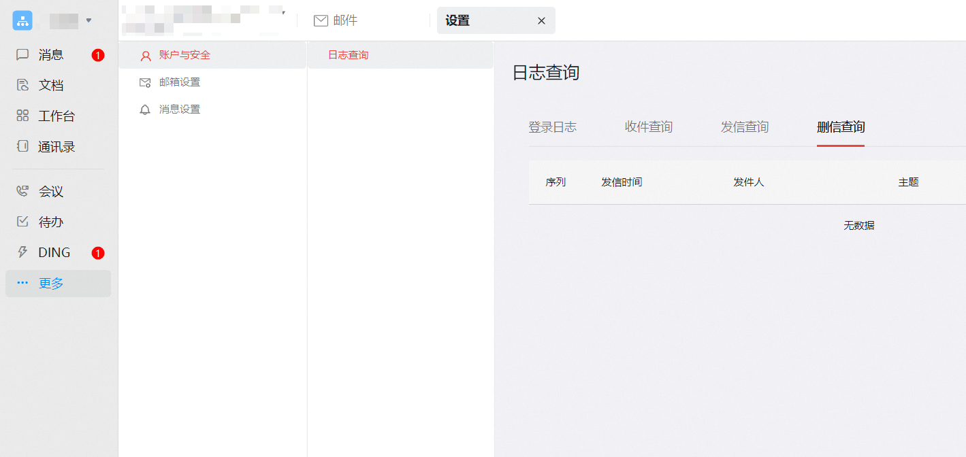Click the 待办 label in sidebar
This screenshot has height=457, width=966.
51,222
